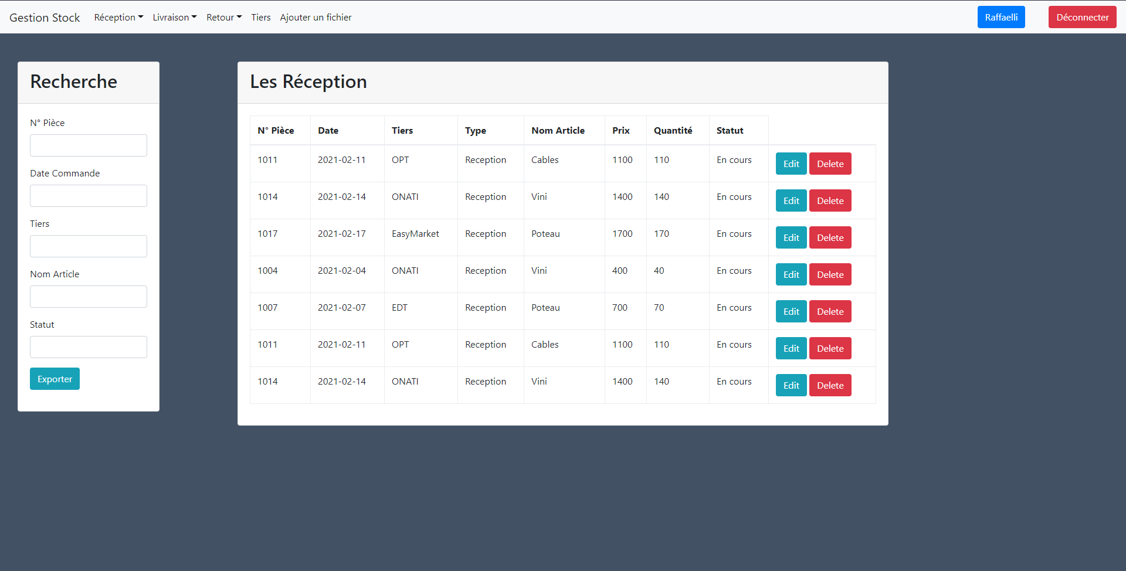Open the Réception dropdown menu
The height and width of the screenshot is (571, 1126).
tap(118, 18)
